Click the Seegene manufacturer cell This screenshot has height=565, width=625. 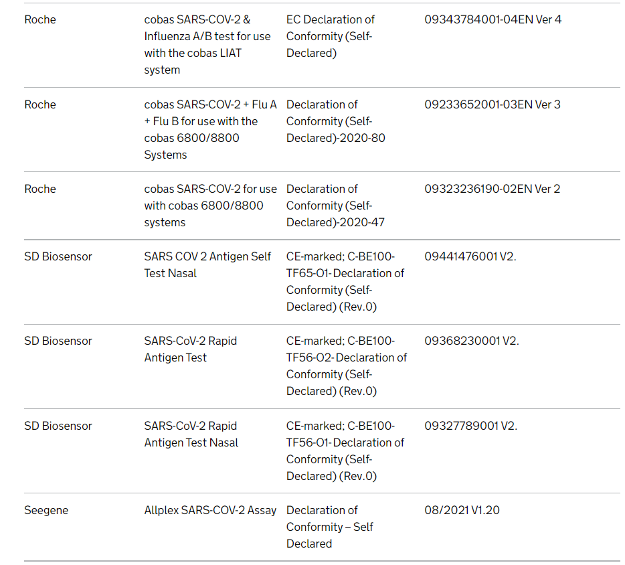(x=46, y=510)
